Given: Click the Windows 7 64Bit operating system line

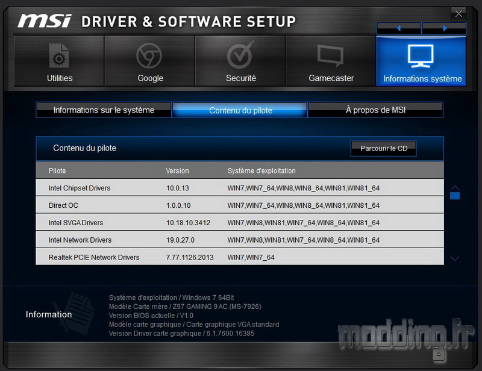Looking at the screenshot, I should 172,298.
